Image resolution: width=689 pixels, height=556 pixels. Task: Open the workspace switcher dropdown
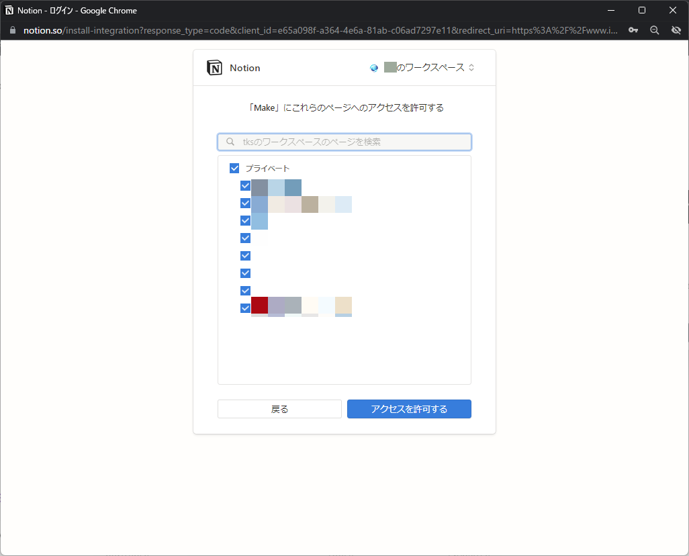pos(422,68)
